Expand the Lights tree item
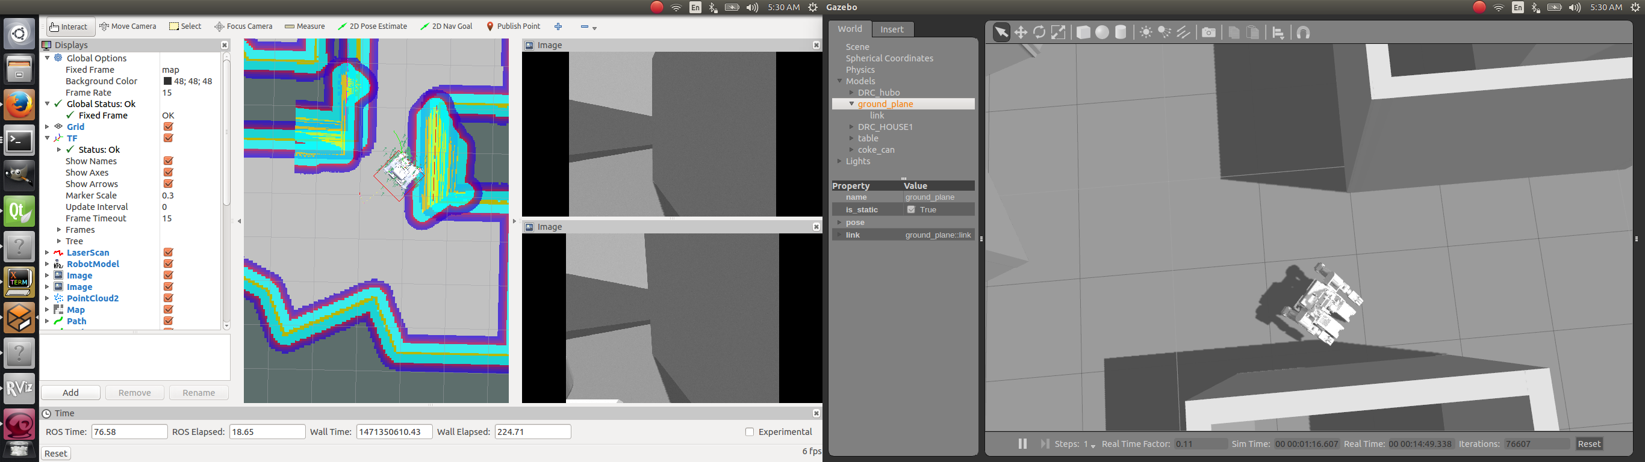 tap(839, 161)
